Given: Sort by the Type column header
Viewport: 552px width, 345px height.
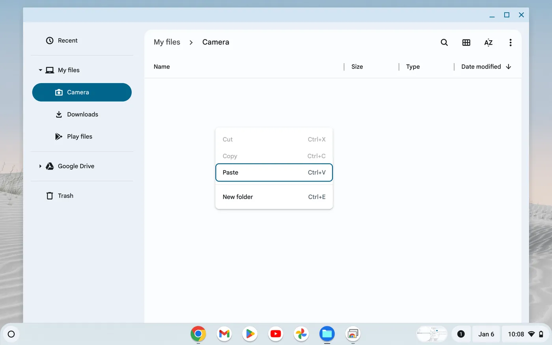Looking at the screenshot, I should pyautogui.click(x=413, y=67).
